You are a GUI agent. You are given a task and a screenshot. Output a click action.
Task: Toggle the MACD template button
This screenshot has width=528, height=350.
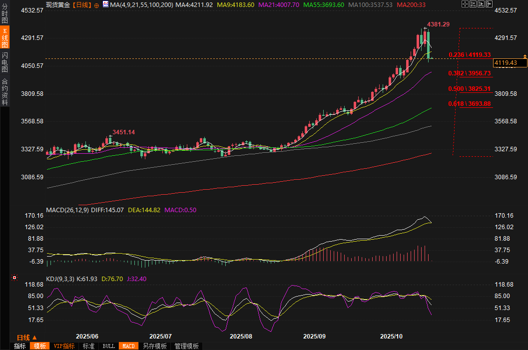pyautogui.click(x=128, y=346)
